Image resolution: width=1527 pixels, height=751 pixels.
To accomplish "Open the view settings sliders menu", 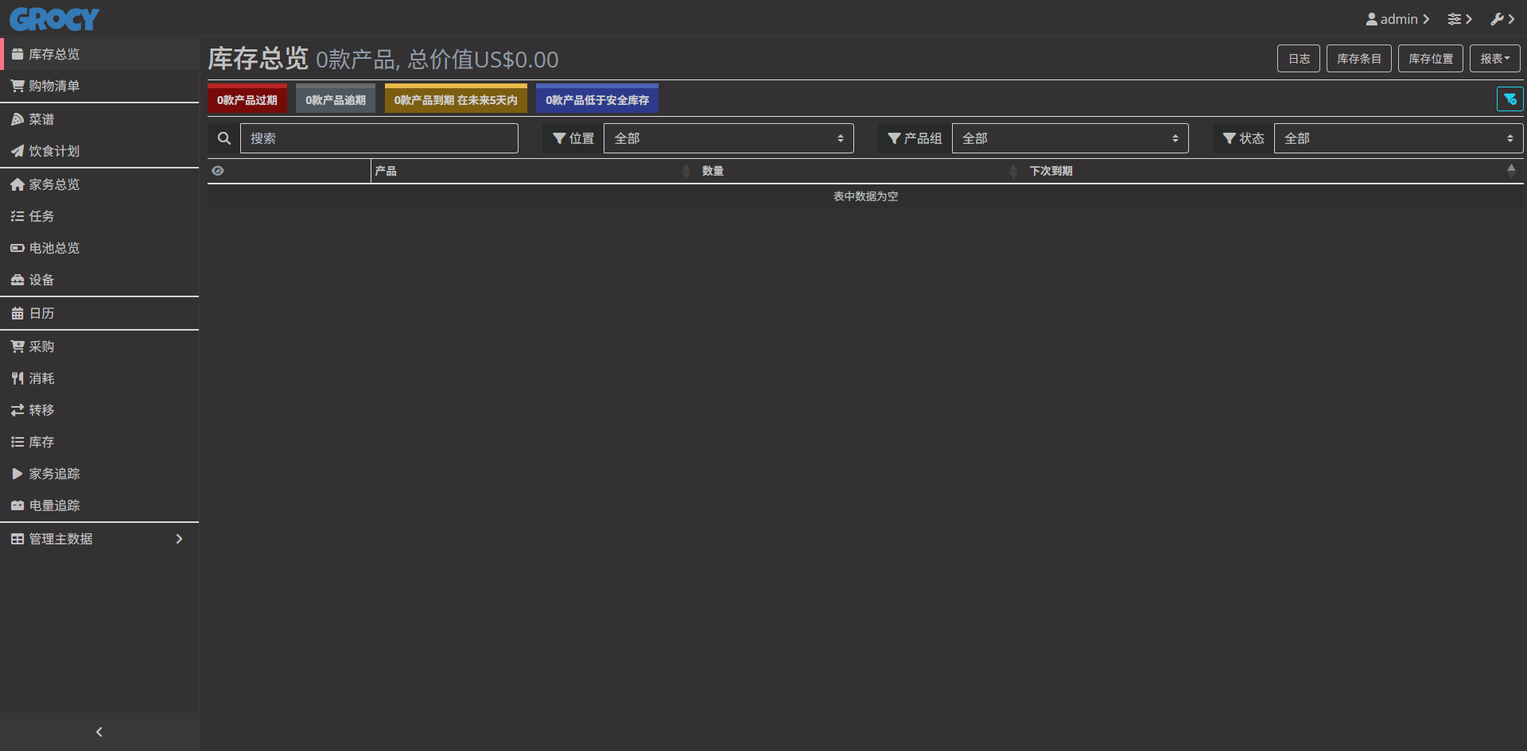I will [x=1459, y=19].
